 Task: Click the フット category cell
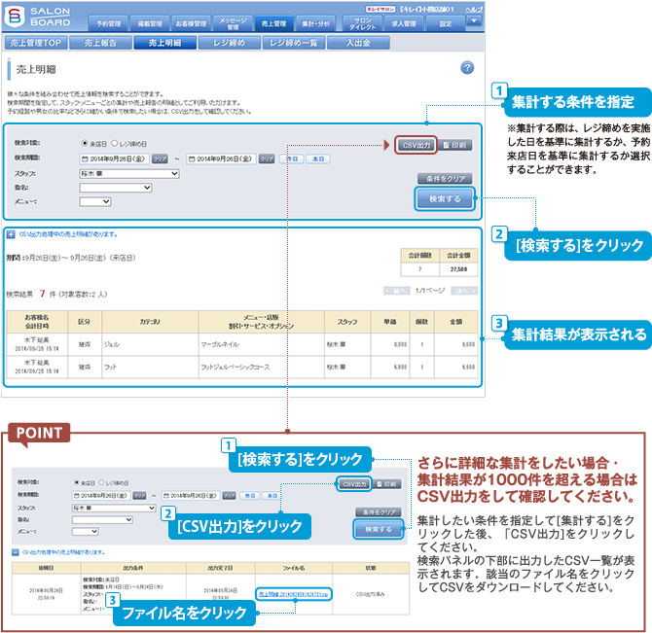150,368
